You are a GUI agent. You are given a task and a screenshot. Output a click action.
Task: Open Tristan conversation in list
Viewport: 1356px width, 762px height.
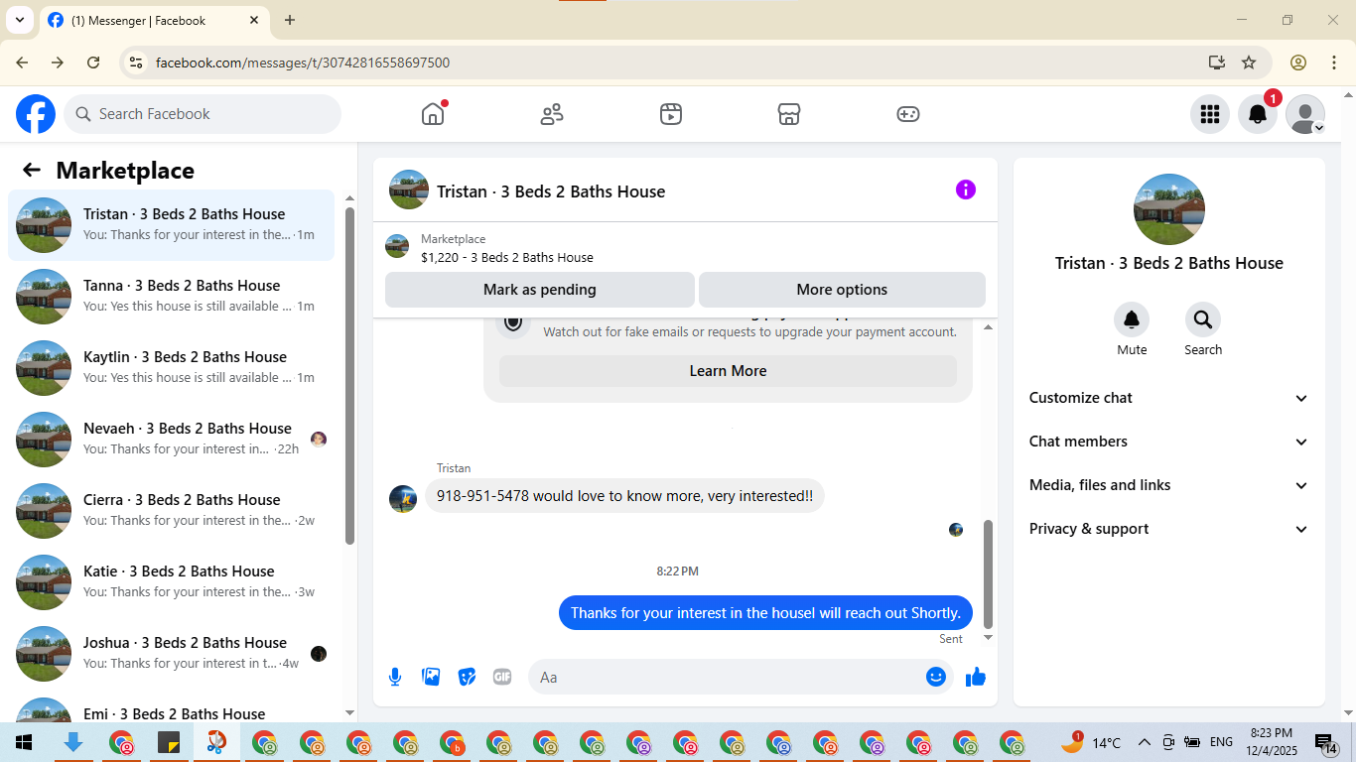[172, 225]
